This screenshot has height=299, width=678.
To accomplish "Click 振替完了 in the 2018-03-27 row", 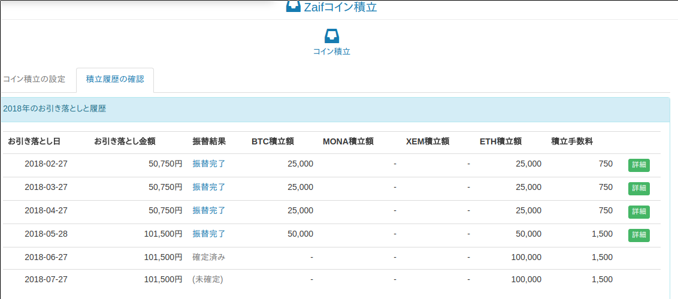I will tap(209, 188).
